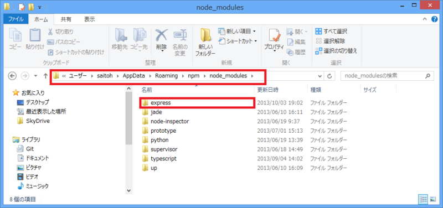Click the History (履歴) command
443x208 pixels.
pyautogui.click(x=296, y=52)
